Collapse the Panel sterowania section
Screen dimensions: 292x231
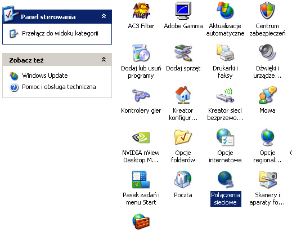point(104,16)
